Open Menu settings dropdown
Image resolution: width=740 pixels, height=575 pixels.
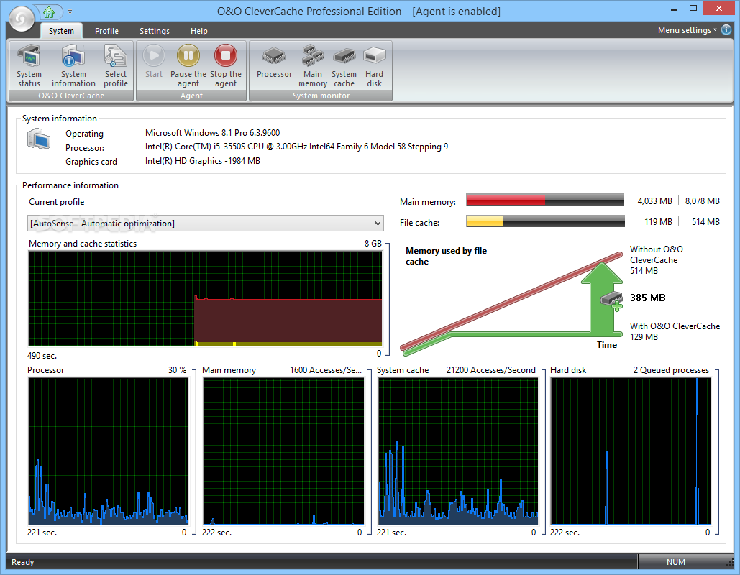[x=688, y=30]
